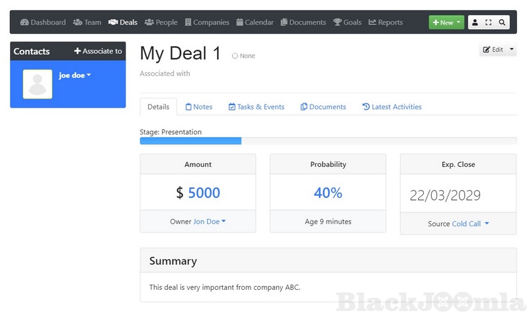
Task: Click the 22/03/2029 expected close date
Action: (x=445, y=196)
